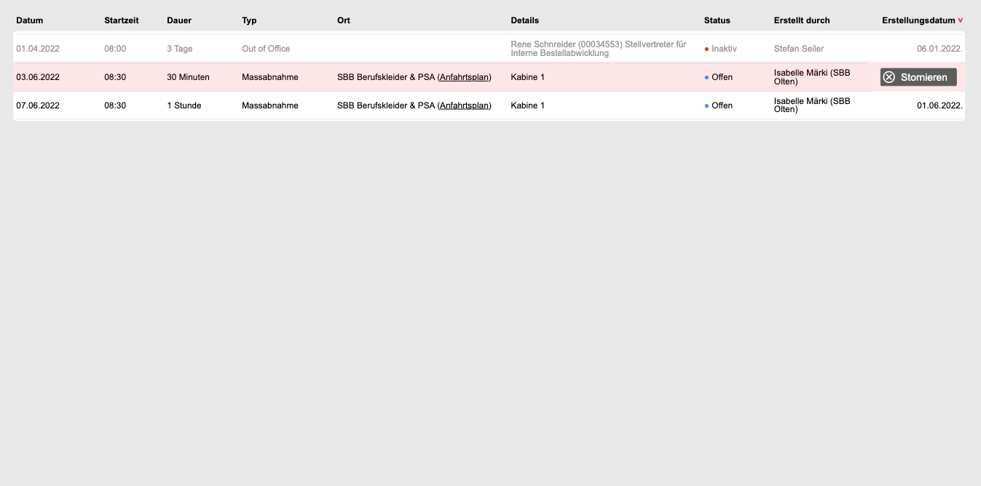
Task: Click blue Offen dot in 03.06.2022 row
Action: [706, 77]
